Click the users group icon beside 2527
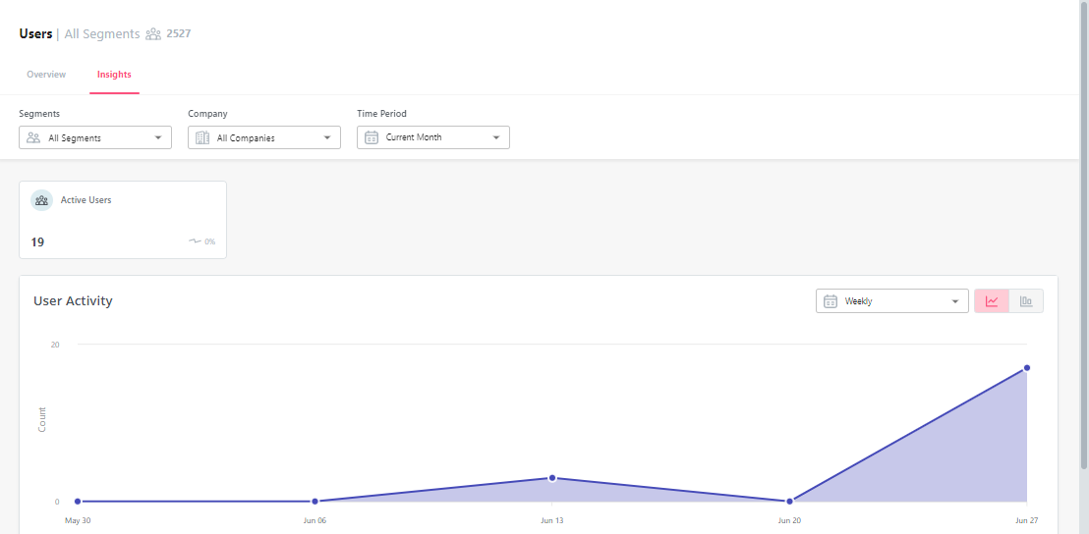Viewport: 1089px width, 534px height. tap(153, 34)
